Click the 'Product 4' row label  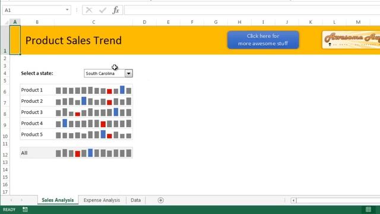31,123
